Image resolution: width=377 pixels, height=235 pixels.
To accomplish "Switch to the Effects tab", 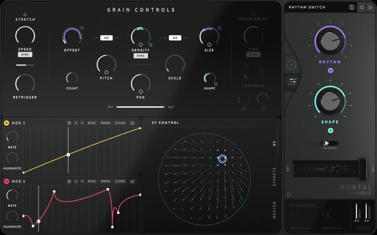I will pyautogui.click(x=274, y=177).
